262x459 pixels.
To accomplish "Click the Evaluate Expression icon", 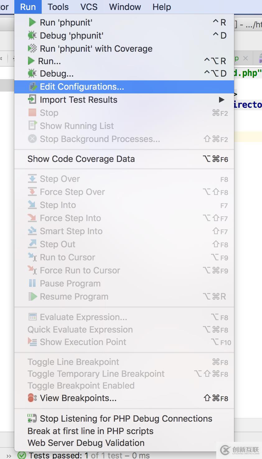I will click(32, 317).
